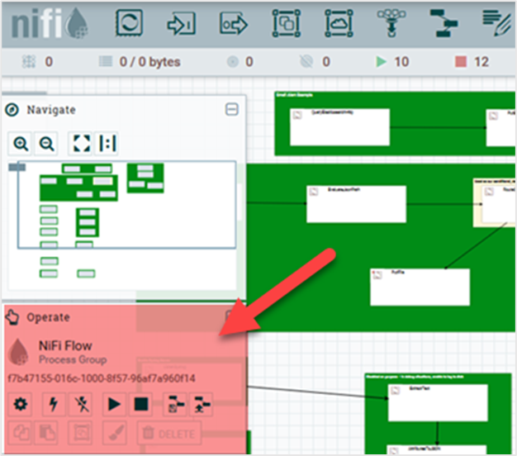Viewport: 517px width, 456px height.
Task: Collapse the Navigate panel
Action: pos(232,109)
